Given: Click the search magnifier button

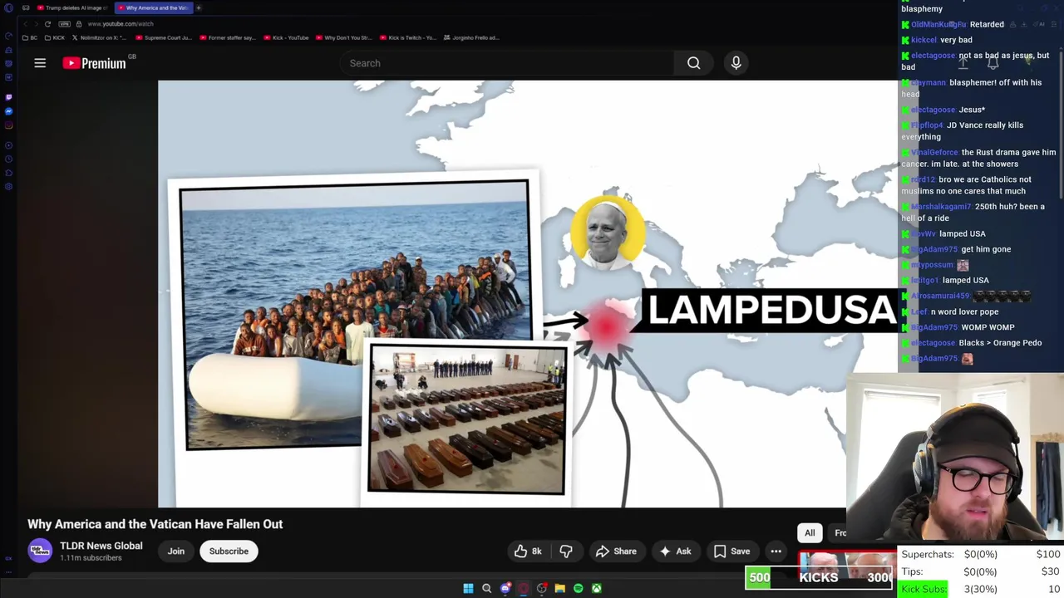Looking at the screenshot, I should click(693, 63).
